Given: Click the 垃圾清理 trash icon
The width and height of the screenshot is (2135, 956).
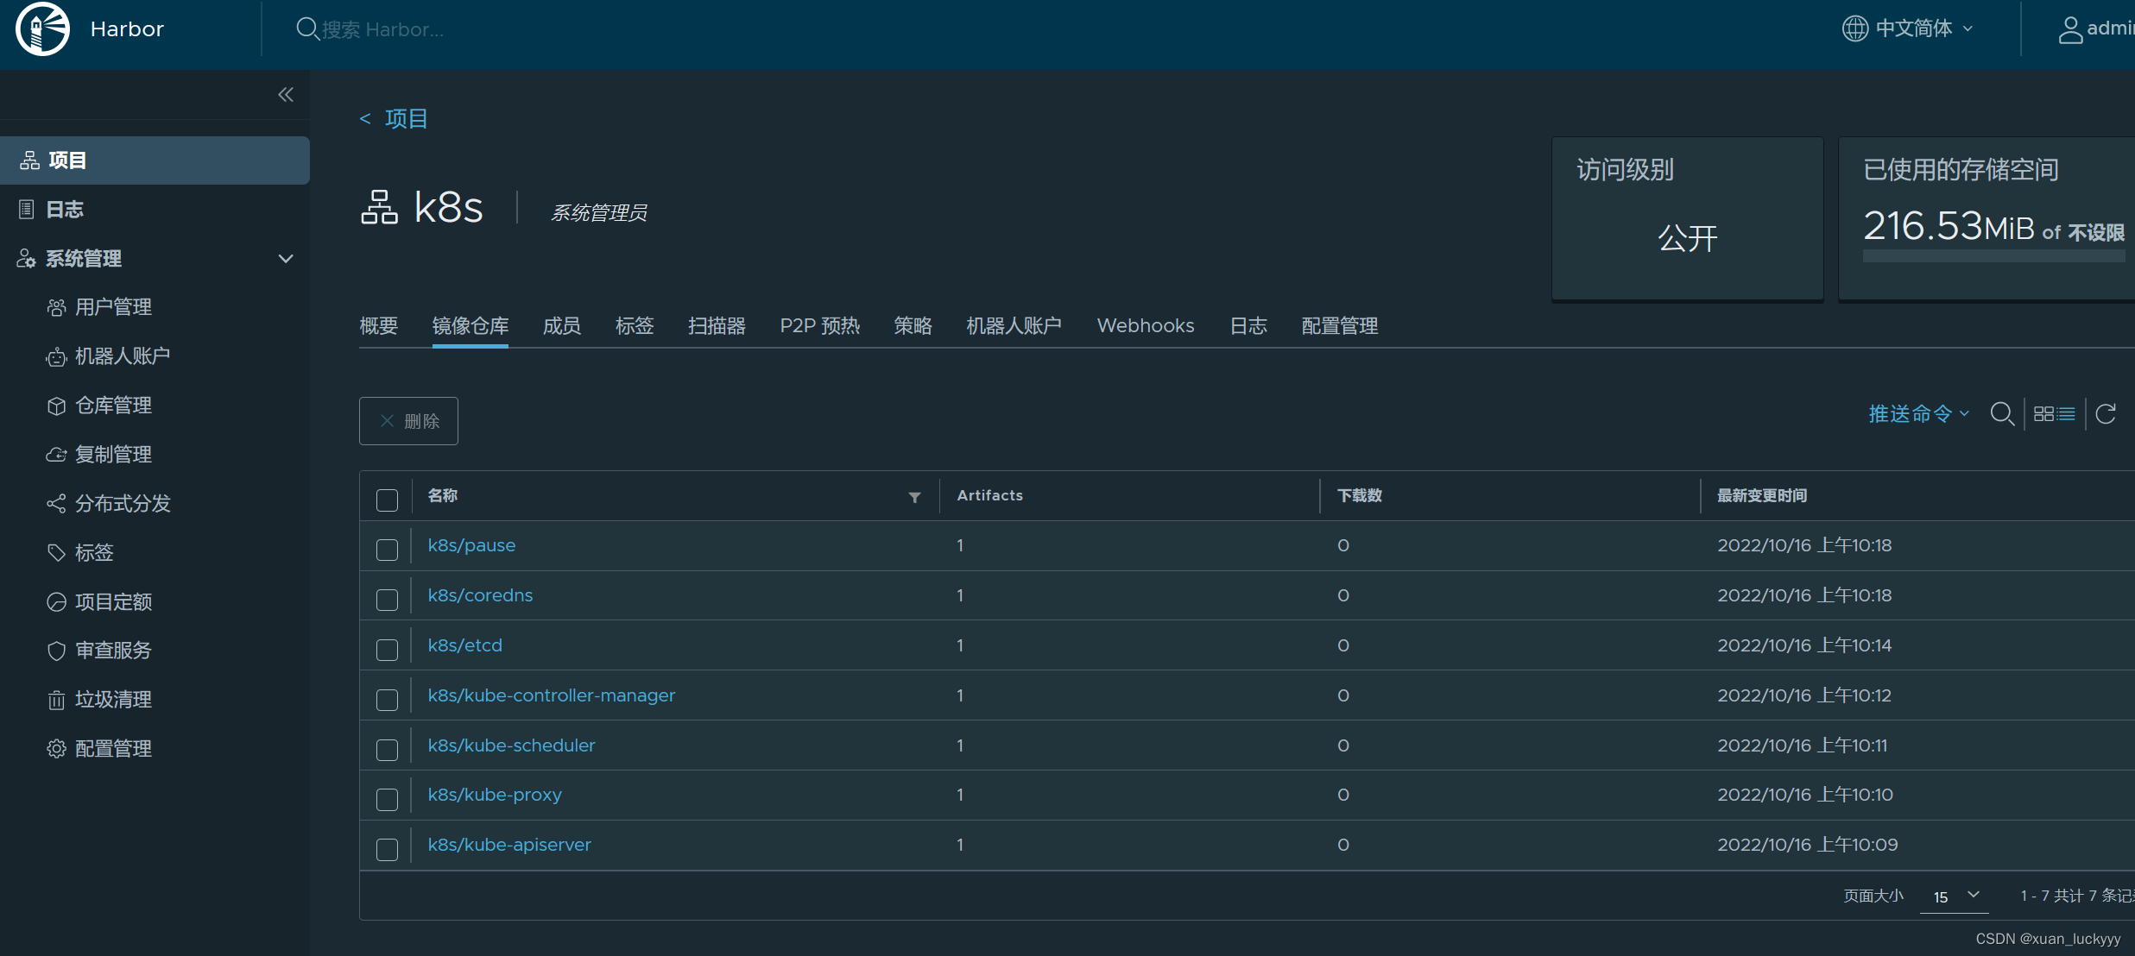Looking at the screenshot, I should tap(56, 700).
